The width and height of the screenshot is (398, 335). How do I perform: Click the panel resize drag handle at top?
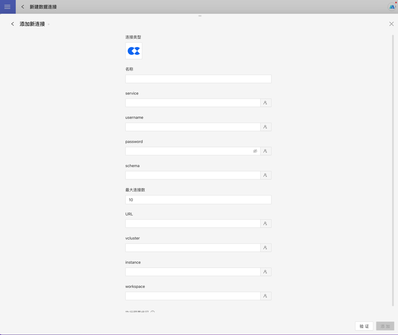pos(200,16)
